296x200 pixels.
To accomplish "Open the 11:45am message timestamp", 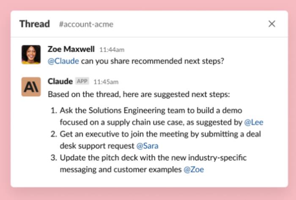I will [x=106, y=82].
